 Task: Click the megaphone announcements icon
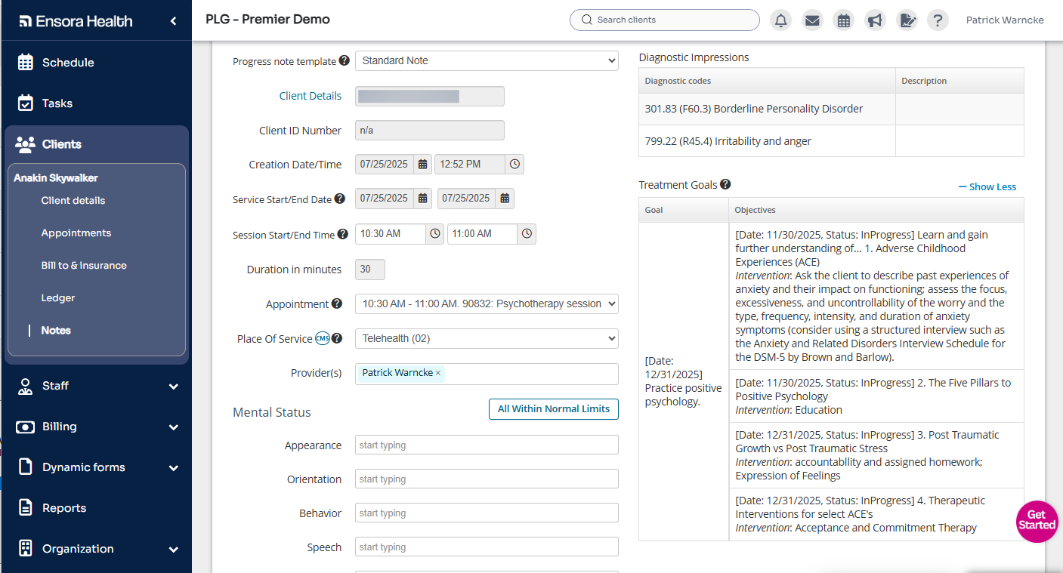click(875, 20)
